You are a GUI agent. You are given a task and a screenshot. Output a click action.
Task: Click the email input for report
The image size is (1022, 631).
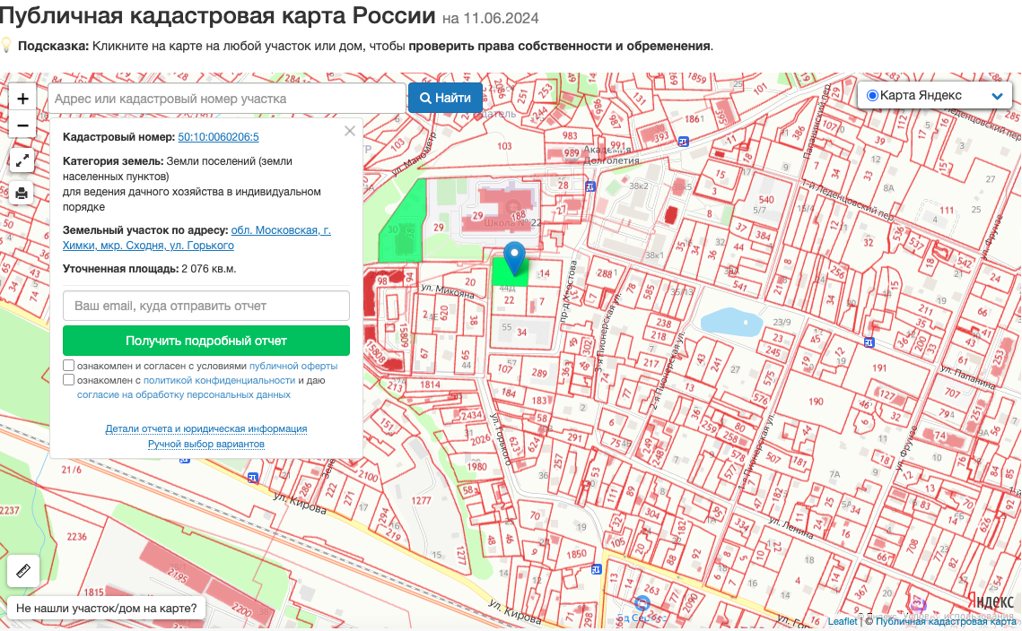coord(206,306)
